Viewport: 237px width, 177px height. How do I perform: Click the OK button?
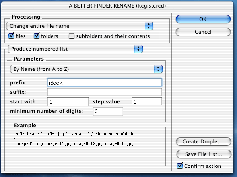203,19
